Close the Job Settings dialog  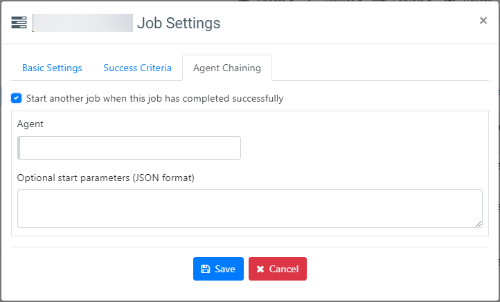click(483, 20)
